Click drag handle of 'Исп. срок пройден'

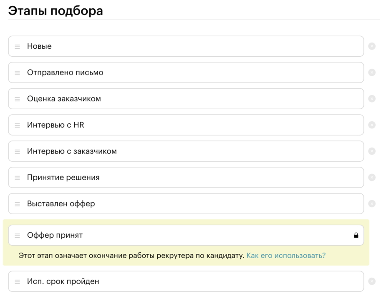[x=18, y=282]
